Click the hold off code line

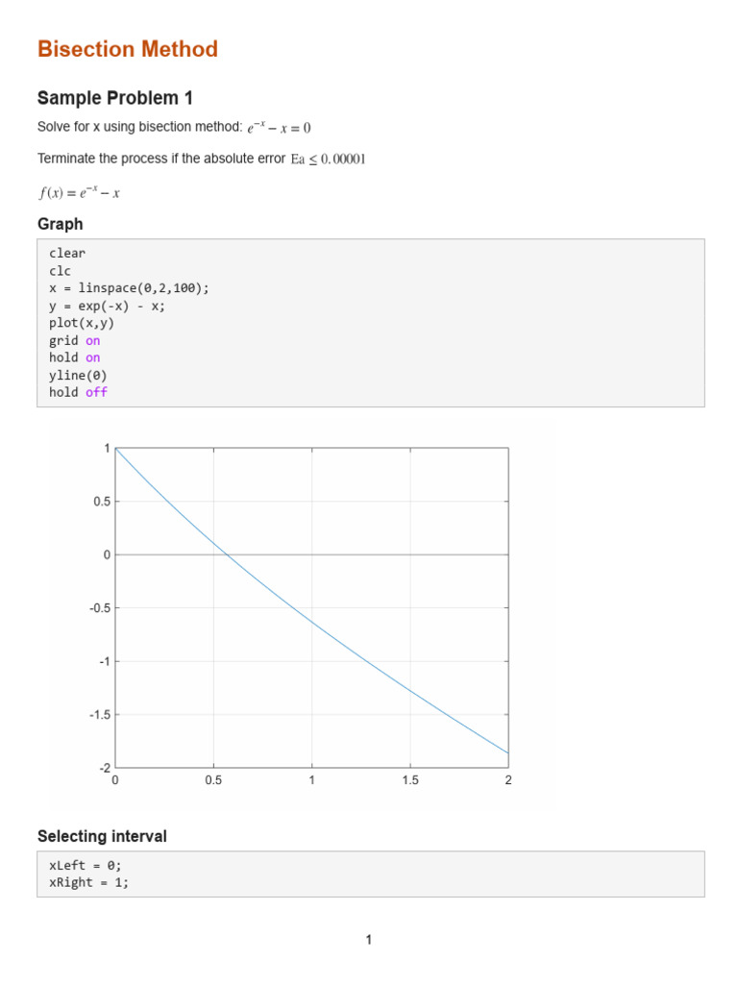(78, 392)
